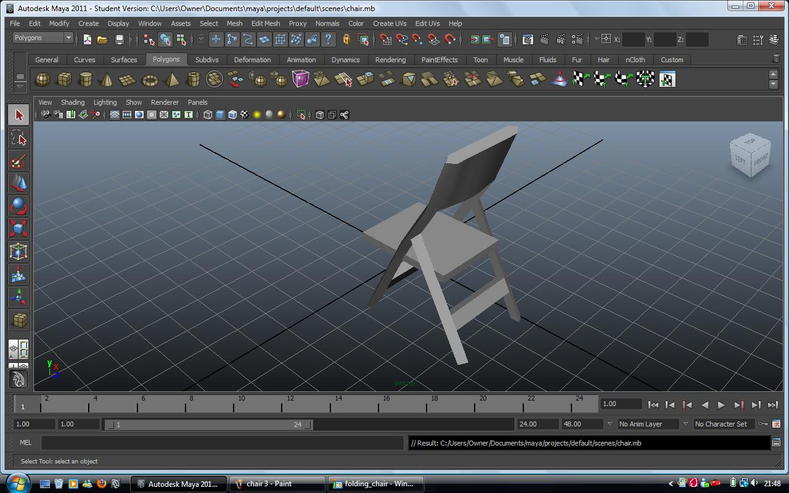The width and height of the screenshot is (789, 493).
Task: Activate the Scale tool in toolbox
Action: 18,229
